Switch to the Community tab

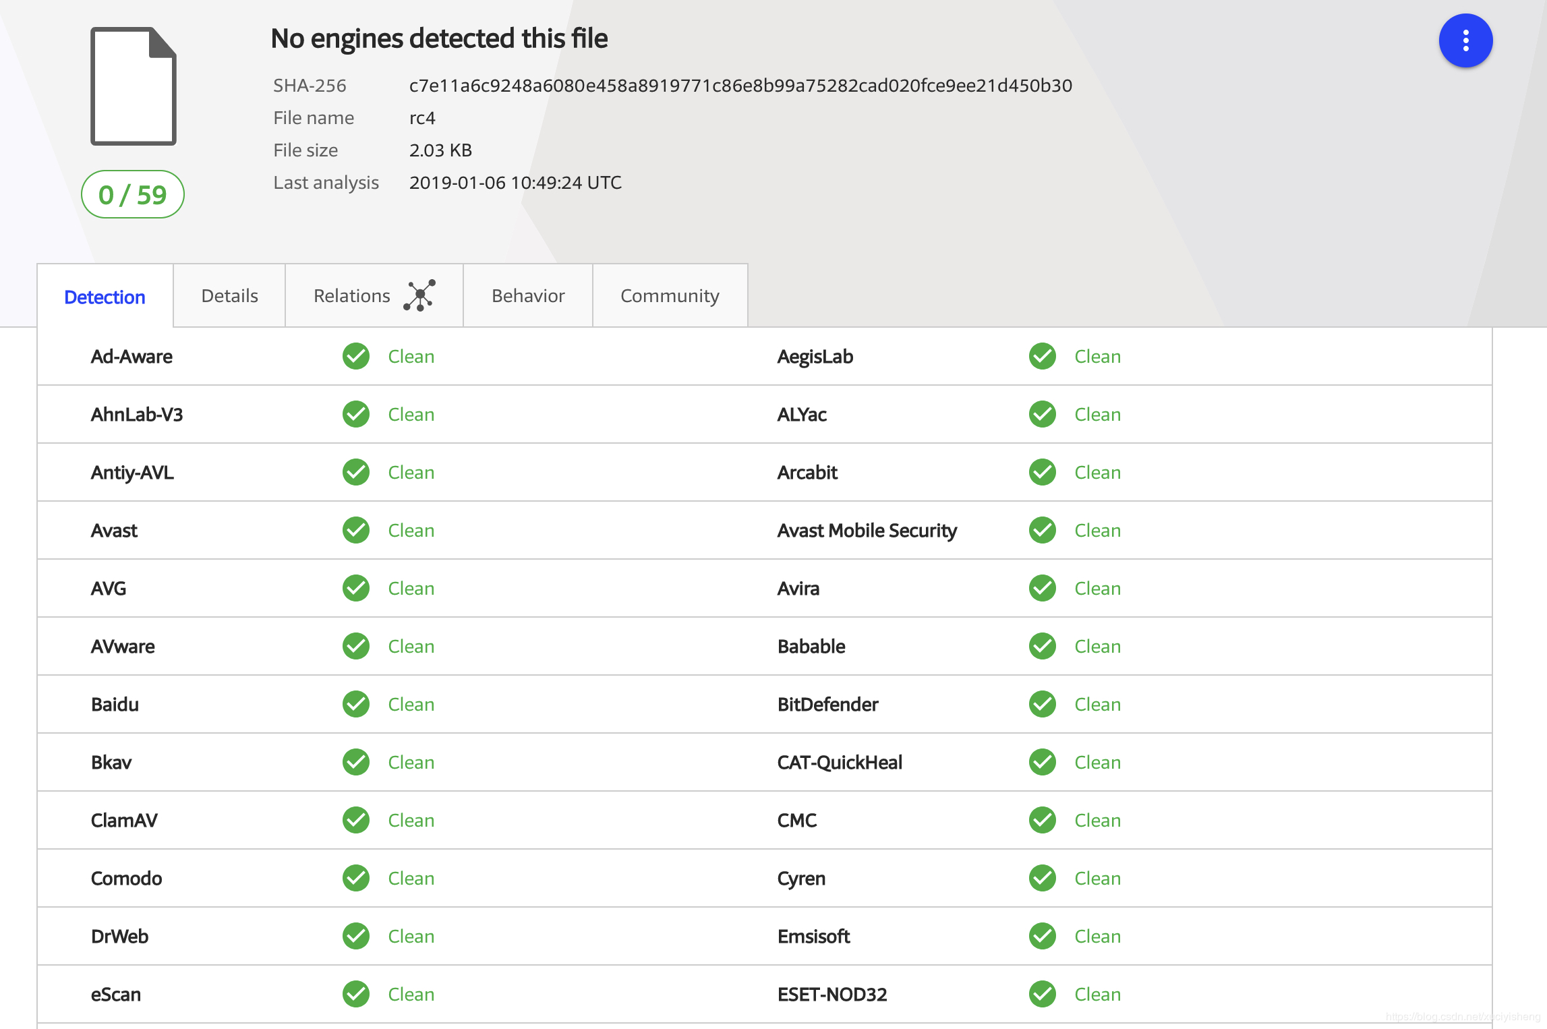670,296
